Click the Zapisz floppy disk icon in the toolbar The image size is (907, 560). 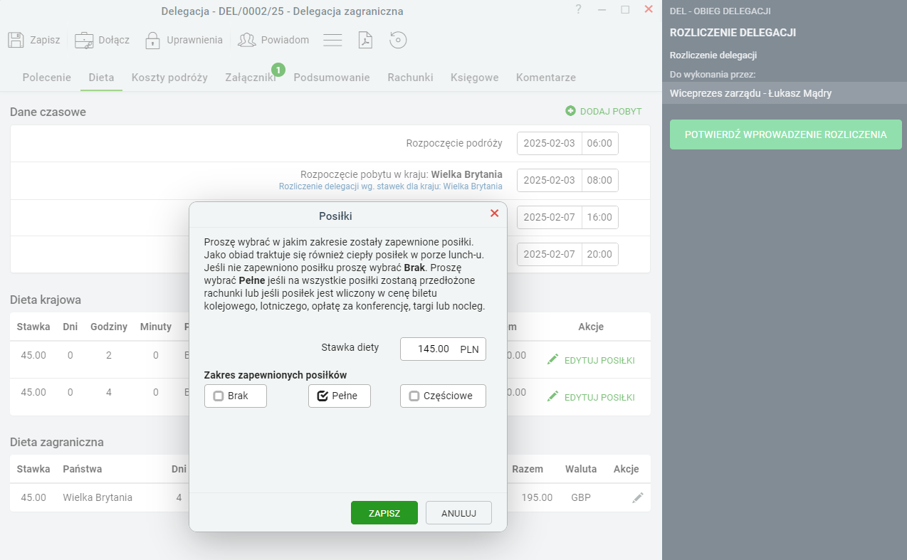coord(16,40)
